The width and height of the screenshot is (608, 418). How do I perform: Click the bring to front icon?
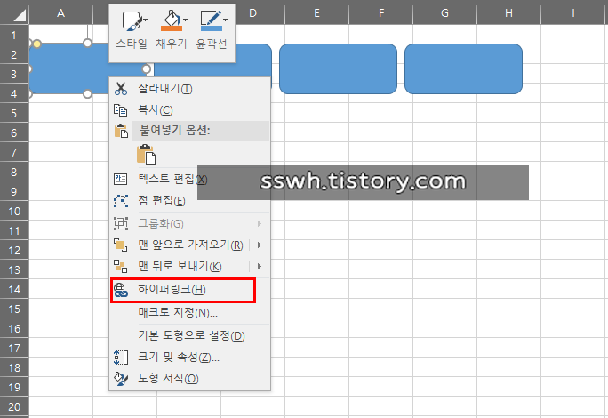pyautogui.click(x=121, y=245)
